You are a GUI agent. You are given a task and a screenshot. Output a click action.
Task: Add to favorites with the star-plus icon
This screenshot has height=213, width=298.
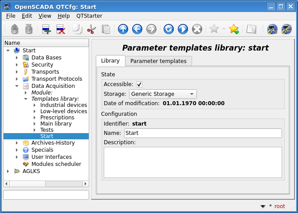(234, 29)
